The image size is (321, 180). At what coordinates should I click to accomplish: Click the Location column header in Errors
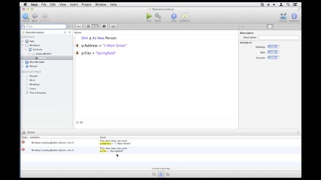(35, 137)
